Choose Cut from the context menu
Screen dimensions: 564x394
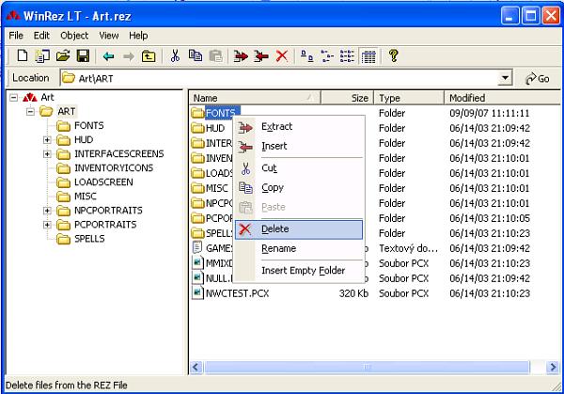[299, 168]
